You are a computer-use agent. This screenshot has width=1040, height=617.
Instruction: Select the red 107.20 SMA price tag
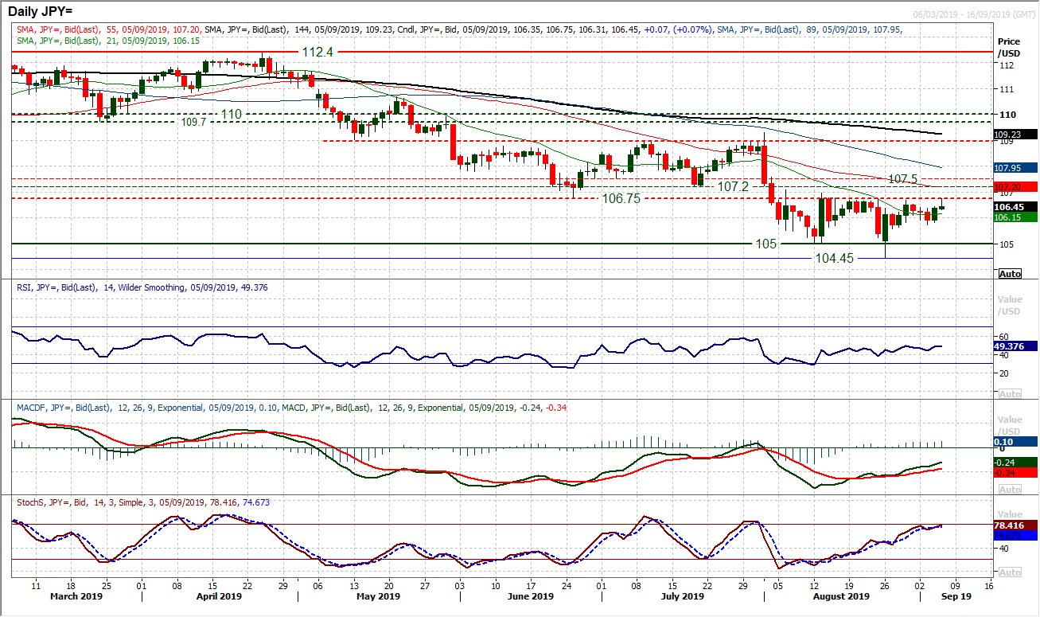click(1016, 186)
